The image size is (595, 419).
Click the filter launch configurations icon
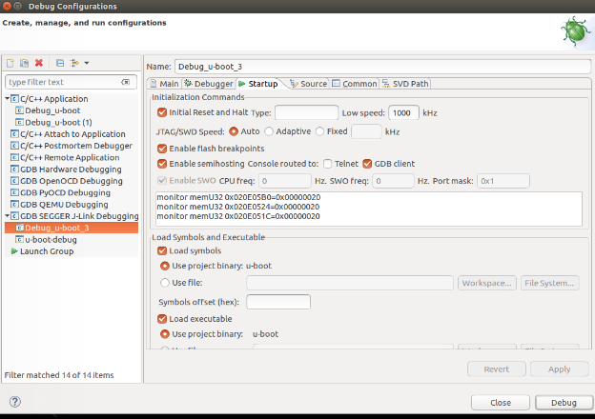pos(74,63)
